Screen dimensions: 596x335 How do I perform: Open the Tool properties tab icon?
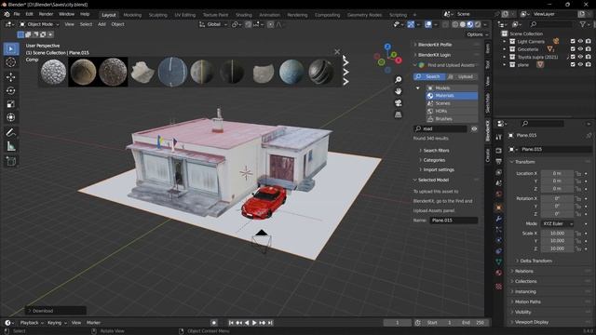point(499,137)
